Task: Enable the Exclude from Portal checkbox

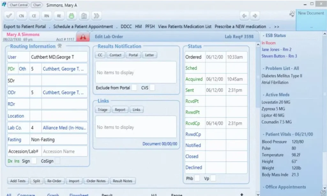Action: coord(134,87)
